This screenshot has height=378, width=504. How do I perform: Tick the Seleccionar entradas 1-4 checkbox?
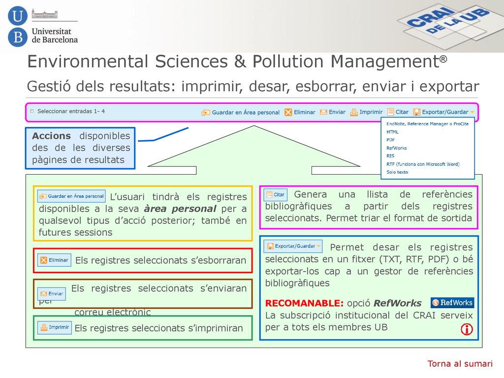tap(32, 111)
